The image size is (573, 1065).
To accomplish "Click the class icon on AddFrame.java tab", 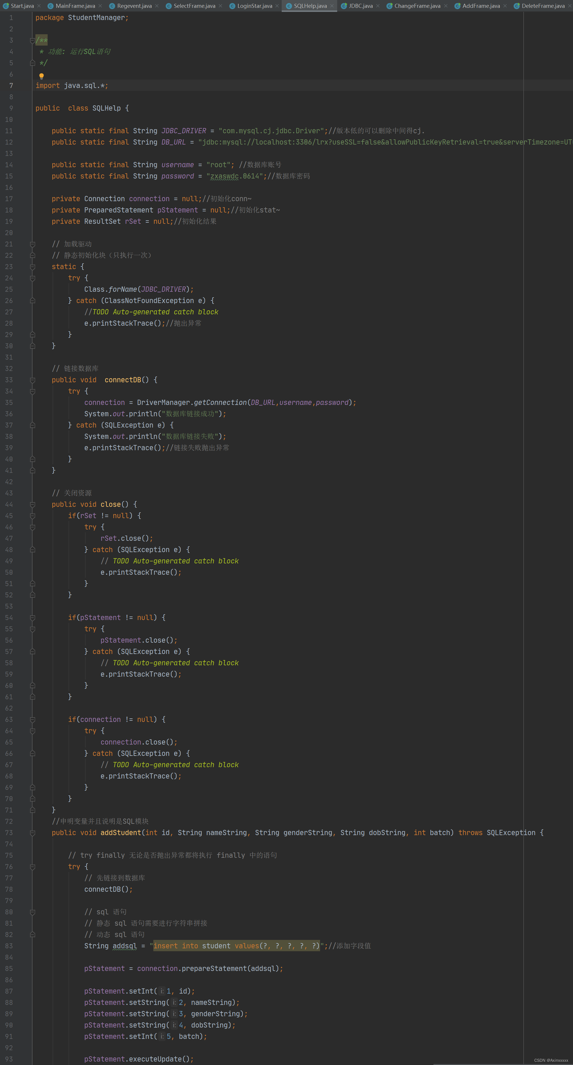I will [457, 6].
